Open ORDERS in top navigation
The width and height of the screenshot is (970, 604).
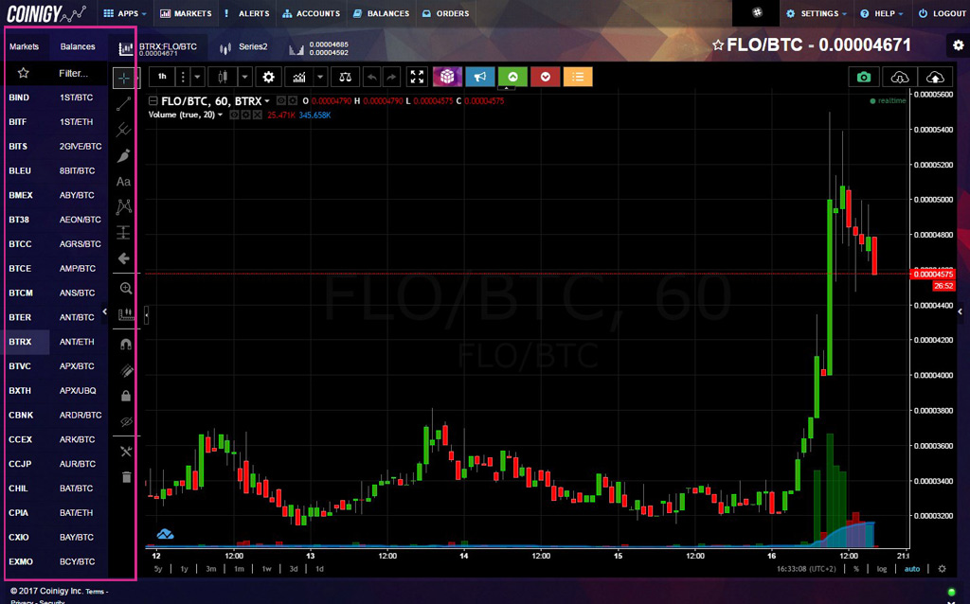tap(445, 13)
